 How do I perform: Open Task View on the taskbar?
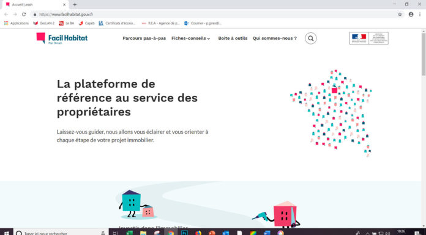click(x=115, y=233)
